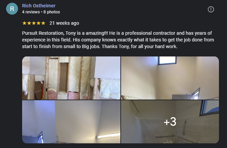Click the fourth yellow rating star
Image resolution: width=227 pixels, height=148 pixels.
[x=39, y=23]
